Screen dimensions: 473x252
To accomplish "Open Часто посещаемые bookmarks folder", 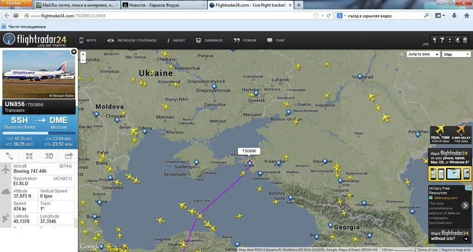I will coord(24,26).
